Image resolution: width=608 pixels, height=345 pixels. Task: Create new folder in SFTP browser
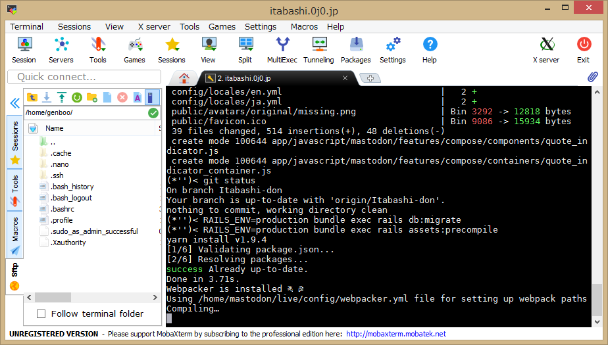92,98
